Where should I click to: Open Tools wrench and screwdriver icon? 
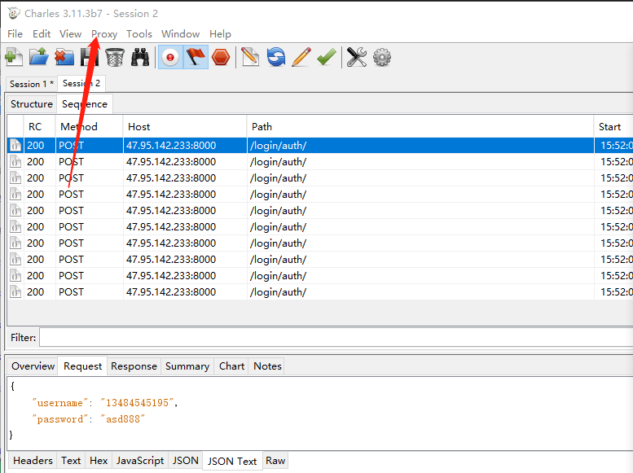pyautogui.click(x=357, y=57)
